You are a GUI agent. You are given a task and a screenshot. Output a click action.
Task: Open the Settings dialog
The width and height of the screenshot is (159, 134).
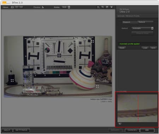coord(21,130)
